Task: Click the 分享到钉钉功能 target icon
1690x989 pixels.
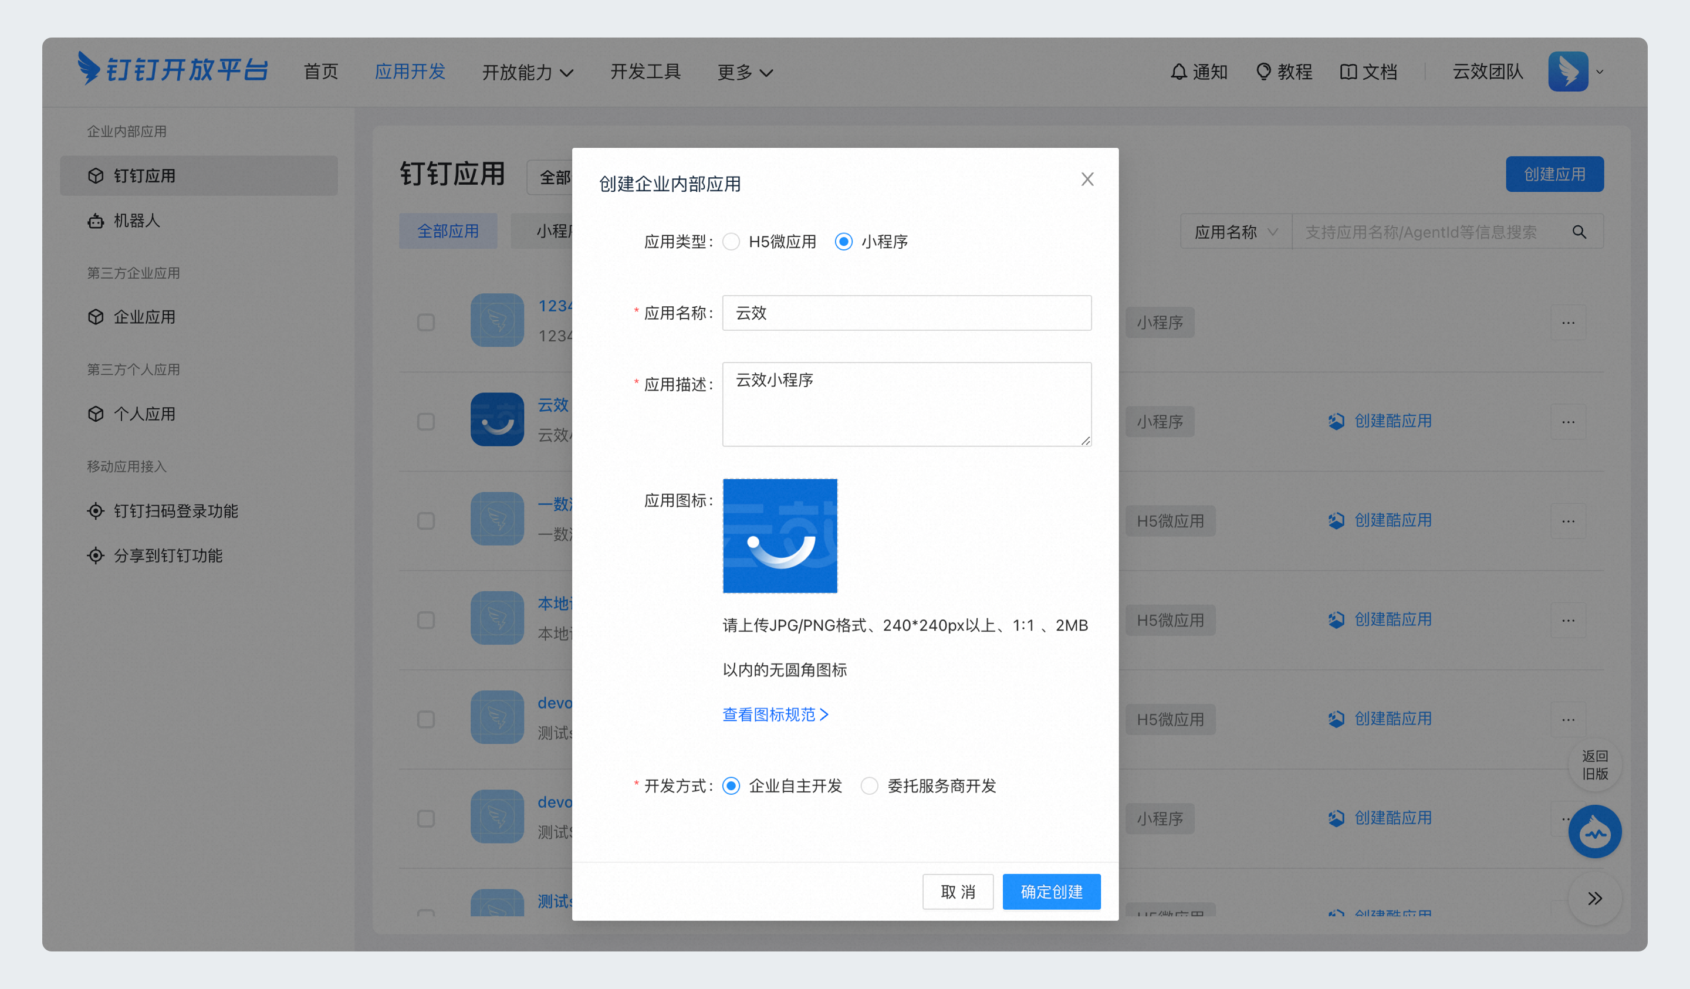Action: tap(96, 556)
